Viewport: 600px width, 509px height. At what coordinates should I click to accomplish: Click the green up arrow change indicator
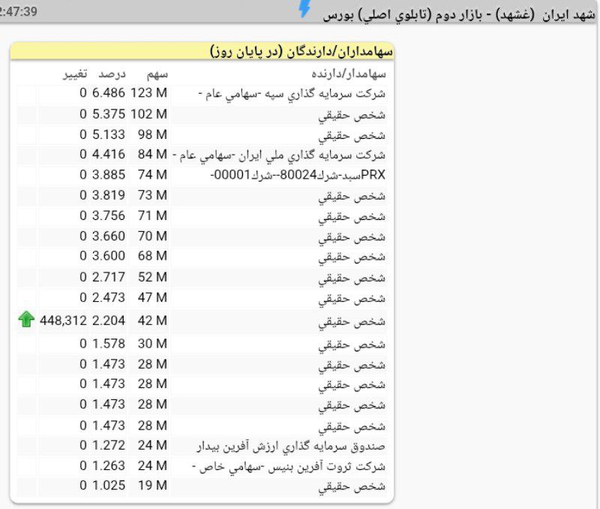coord(26,320)
